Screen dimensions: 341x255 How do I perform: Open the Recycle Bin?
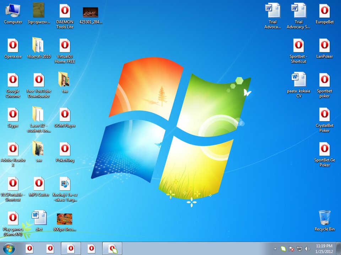coord(324,218)
